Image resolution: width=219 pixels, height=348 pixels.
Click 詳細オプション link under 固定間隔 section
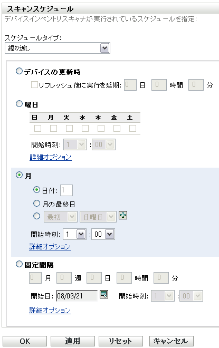click(50, 310)
